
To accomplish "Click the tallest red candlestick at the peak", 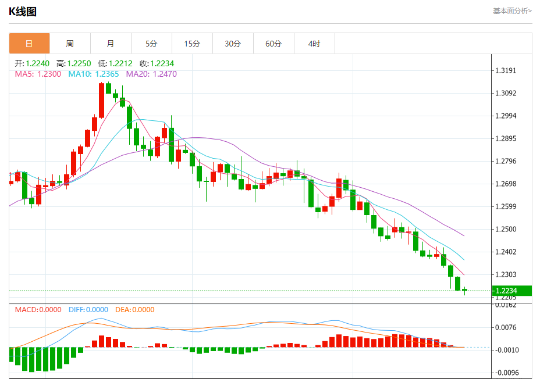I will [102, 101].
